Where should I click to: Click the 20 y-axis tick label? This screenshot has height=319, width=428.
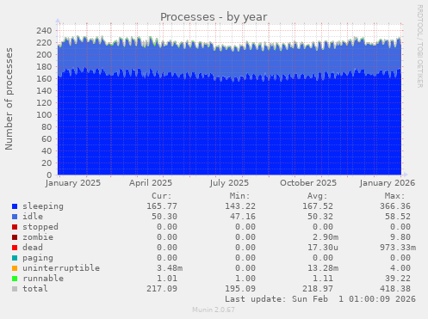click(47, 163)
